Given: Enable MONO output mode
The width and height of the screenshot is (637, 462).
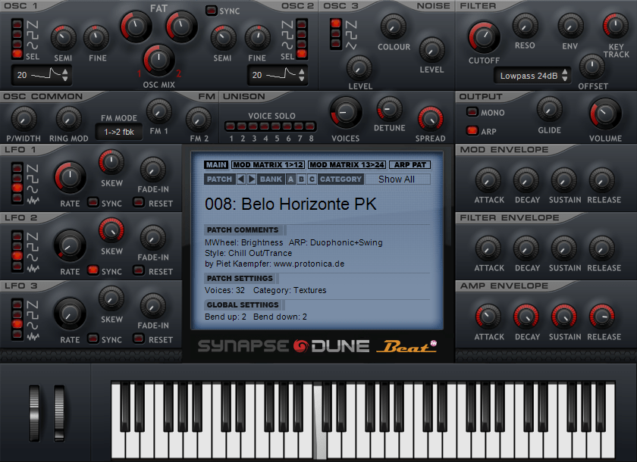Looking at the screenshot, I should [472, 113].
